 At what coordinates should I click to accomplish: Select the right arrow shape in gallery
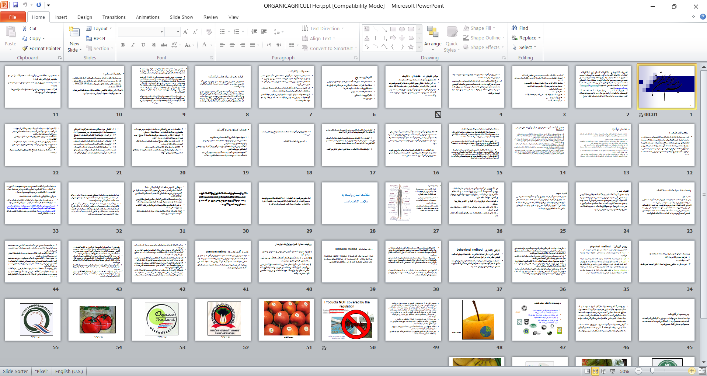pos(393,38)
